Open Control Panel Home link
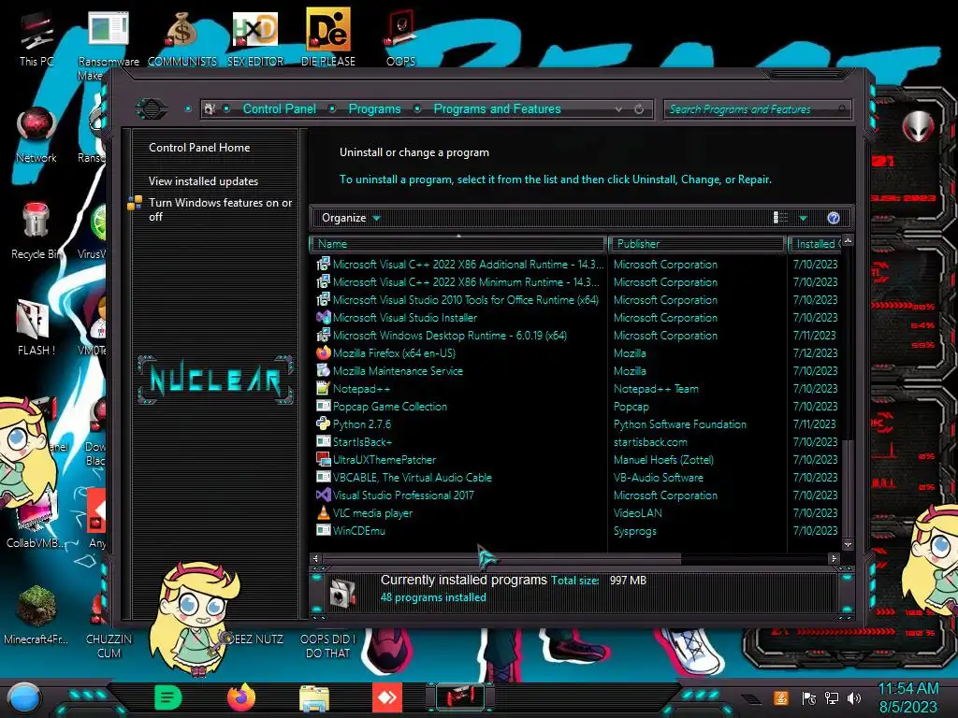This screenshot has height=718, width=958. 199,147
